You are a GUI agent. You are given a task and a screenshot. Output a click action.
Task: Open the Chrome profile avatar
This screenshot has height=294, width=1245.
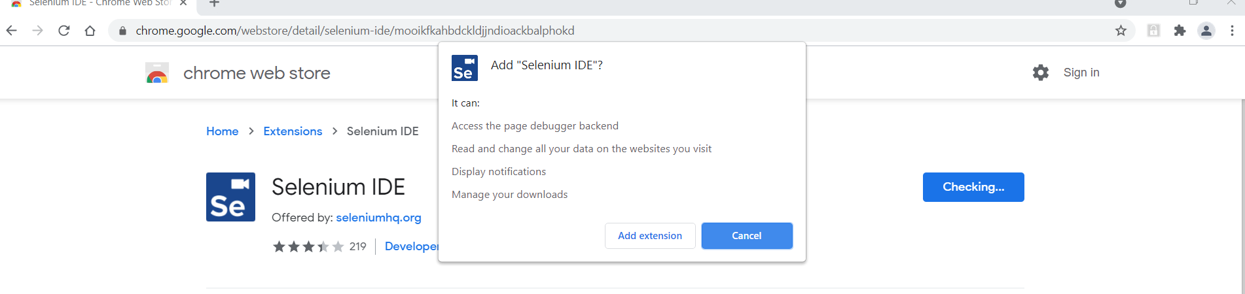1206,31
